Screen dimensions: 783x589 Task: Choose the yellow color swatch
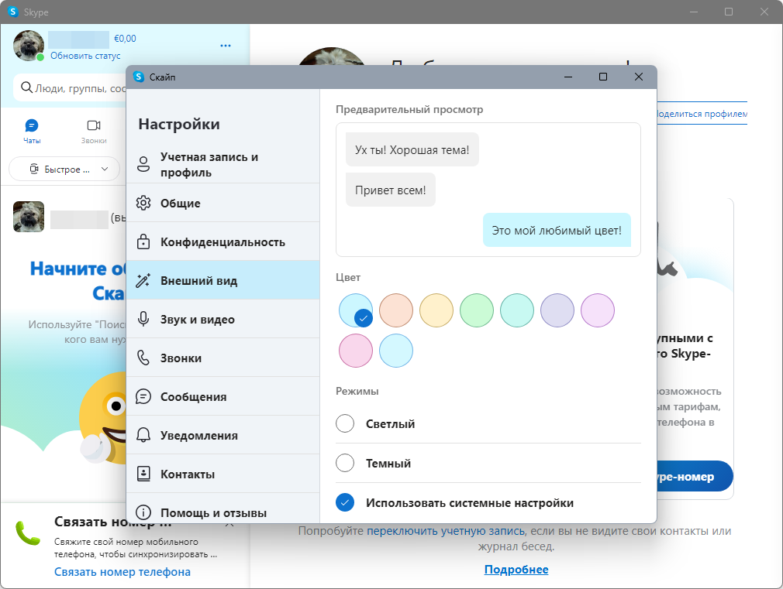coord(436,310)
